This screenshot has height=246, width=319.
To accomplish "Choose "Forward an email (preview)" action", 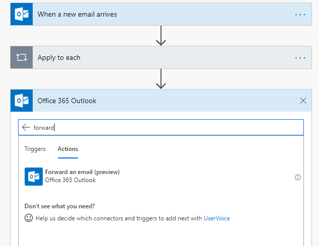I will coord(82,172).
